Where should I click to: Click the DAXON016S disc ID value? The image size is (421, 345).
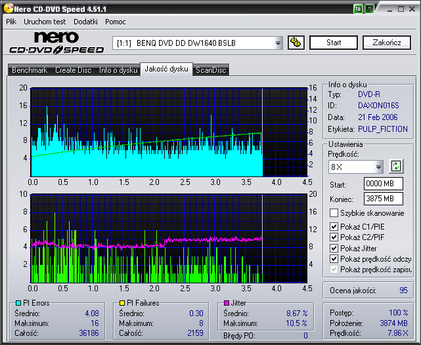378,106
